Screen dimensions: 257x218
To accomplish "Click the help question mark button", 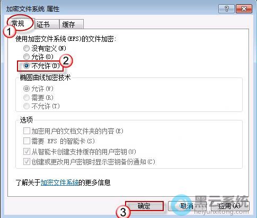I will click(x=226, y=8).
